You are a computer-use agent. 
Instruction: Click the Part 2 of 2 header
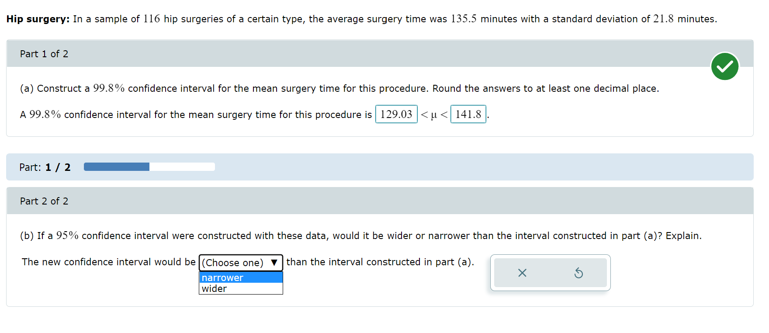point(44,201)
